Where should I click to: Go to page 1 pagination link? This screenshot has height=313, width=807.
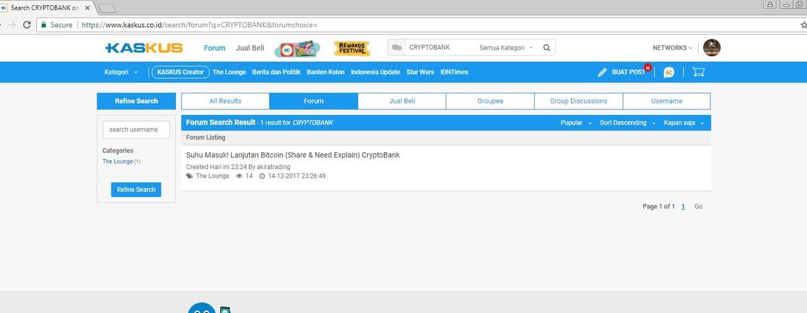[683, 206]
